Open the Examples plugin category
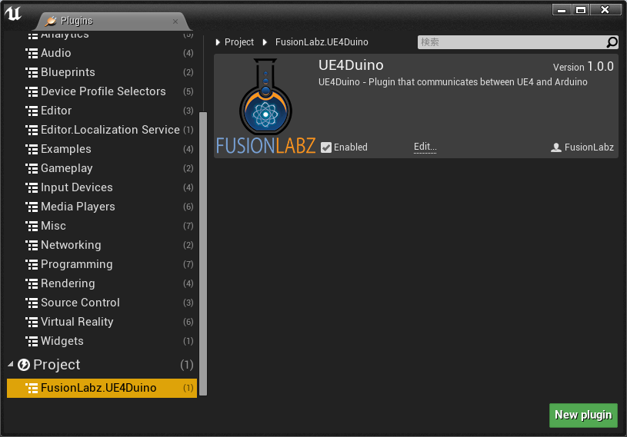Viewport: 627px width, 437px height. (102, 149)
